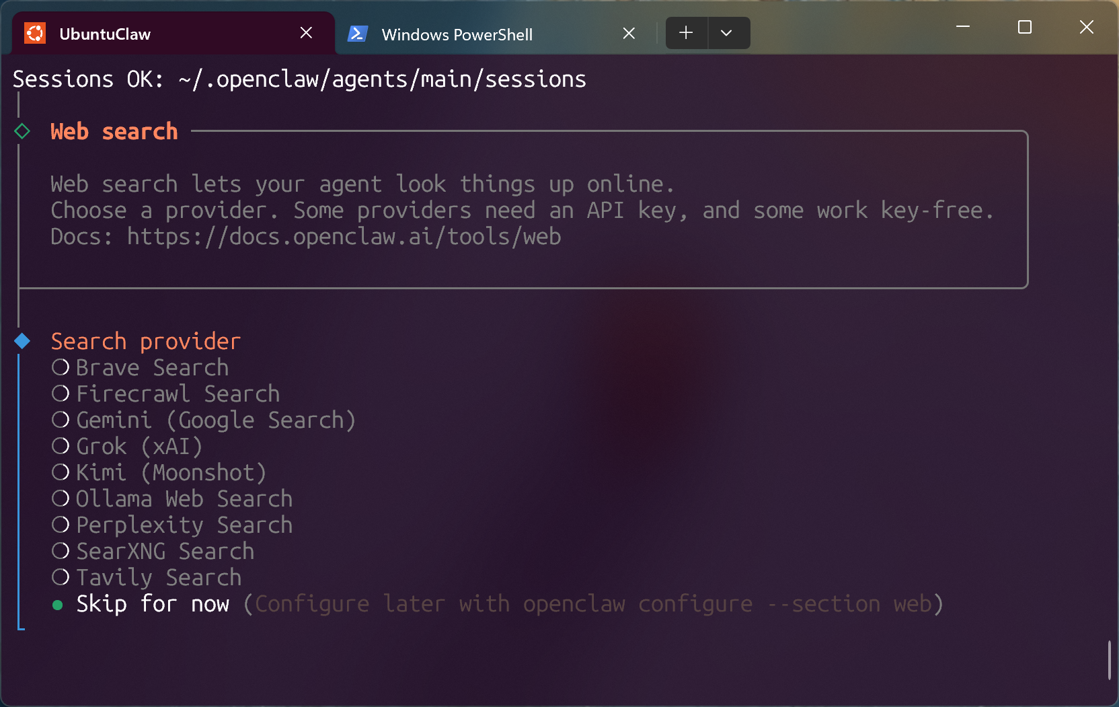The width and height of the screenshot is (1119, 707).
Task: Open a new terminal tab
Action: 686,33
